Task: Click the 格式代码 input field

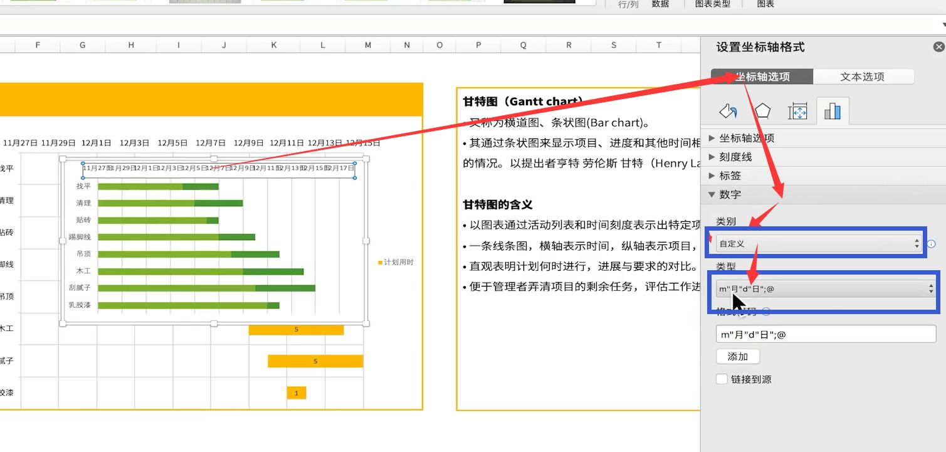Action: pyautogui.click(x=826, y=334)
